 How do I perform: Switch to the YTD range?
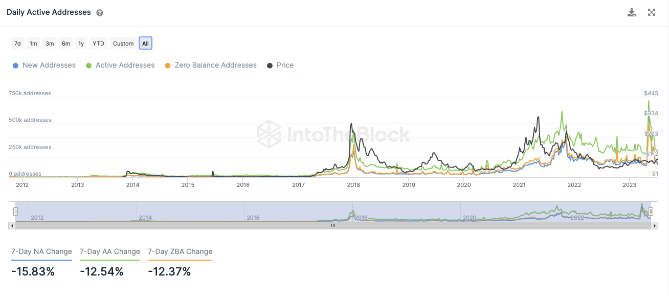point(98,44)
